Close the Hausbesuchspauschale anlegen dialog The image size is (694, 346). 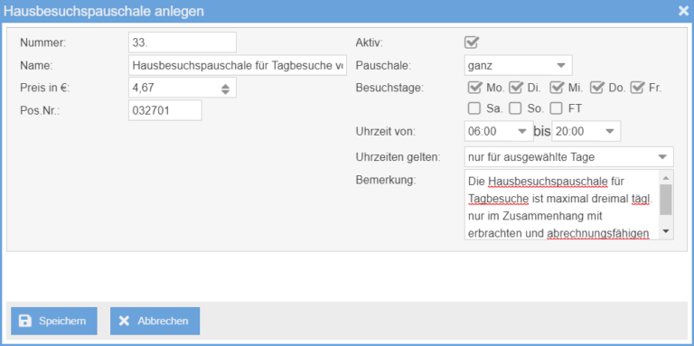point(683,12)
